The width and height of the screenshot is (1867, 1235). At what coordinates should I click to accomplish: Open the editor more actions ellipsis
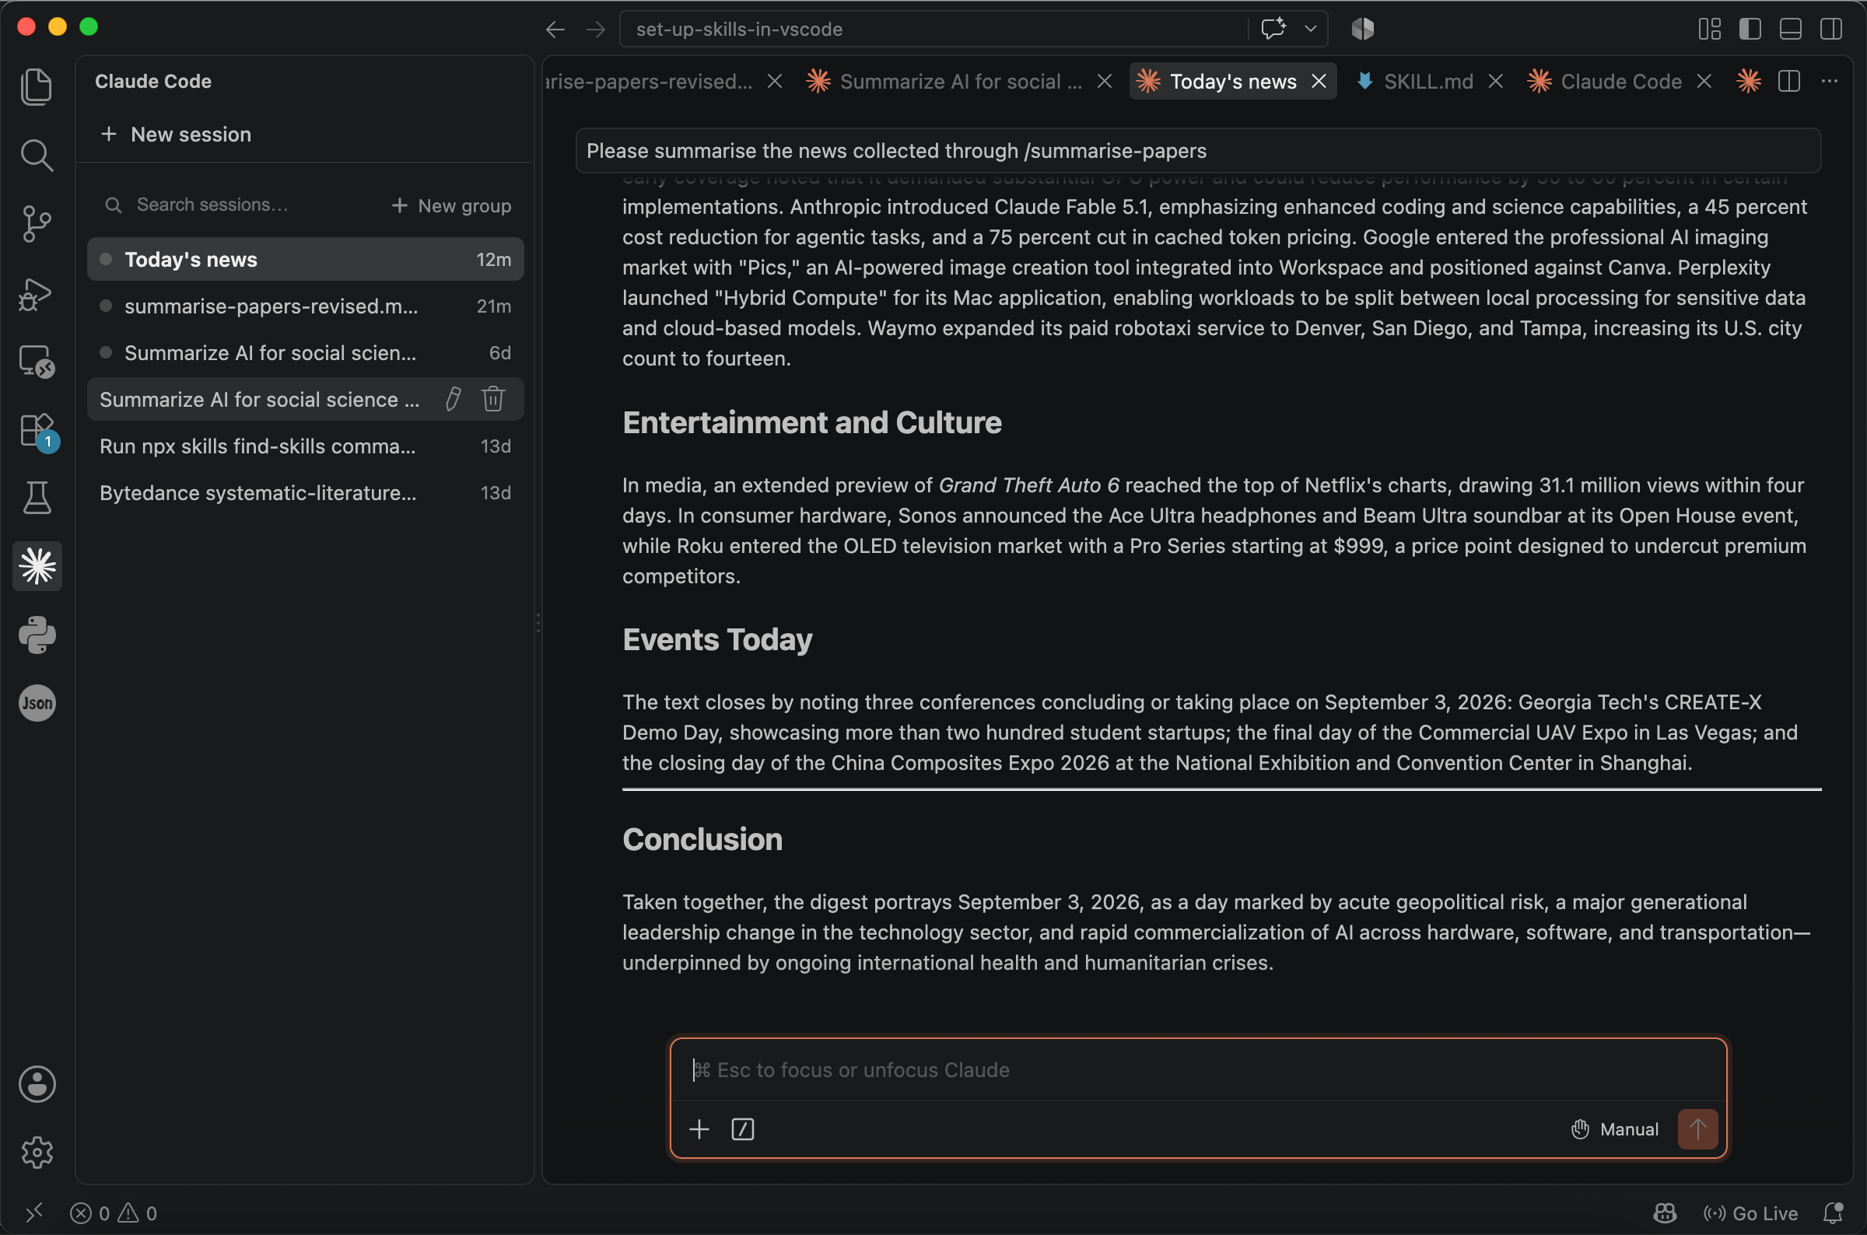1829,81
